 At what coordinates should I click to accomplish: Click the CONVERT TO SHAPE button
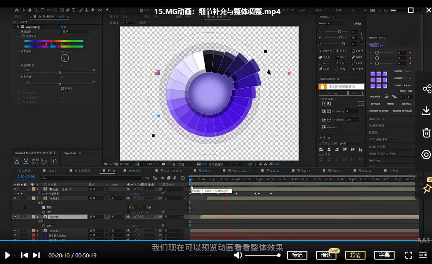click(x=379, y=111)
